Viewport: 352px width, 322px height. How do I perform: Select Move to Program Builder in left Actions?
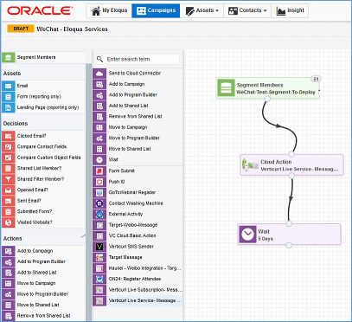(x=43, y=294)
